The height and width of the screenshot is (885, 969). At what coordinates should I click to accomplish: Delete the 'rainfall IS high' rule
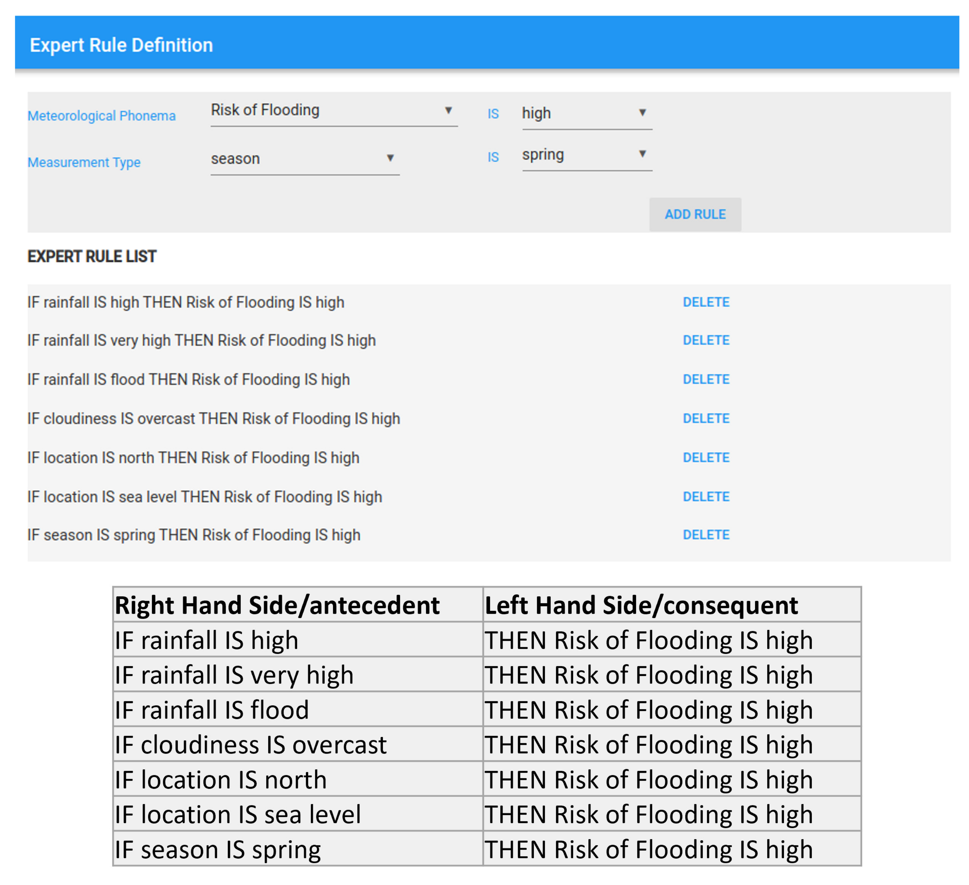tap(706, 302)
